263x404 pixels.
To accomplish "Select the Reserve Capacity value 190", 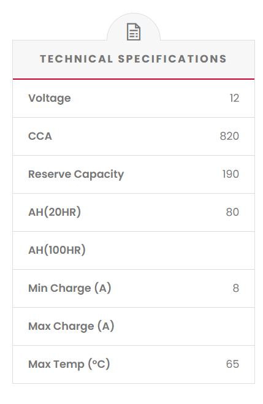I will tap(231, 174).
